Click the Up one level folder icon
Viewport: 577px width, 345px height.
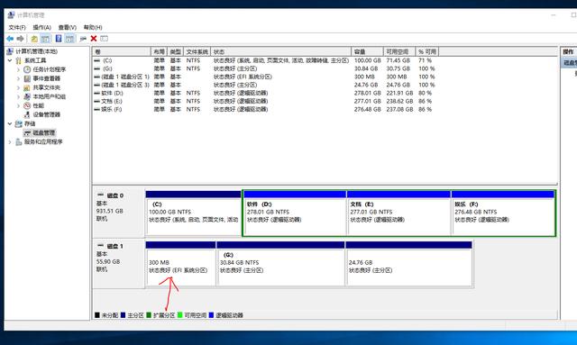[x=34, y=39]
